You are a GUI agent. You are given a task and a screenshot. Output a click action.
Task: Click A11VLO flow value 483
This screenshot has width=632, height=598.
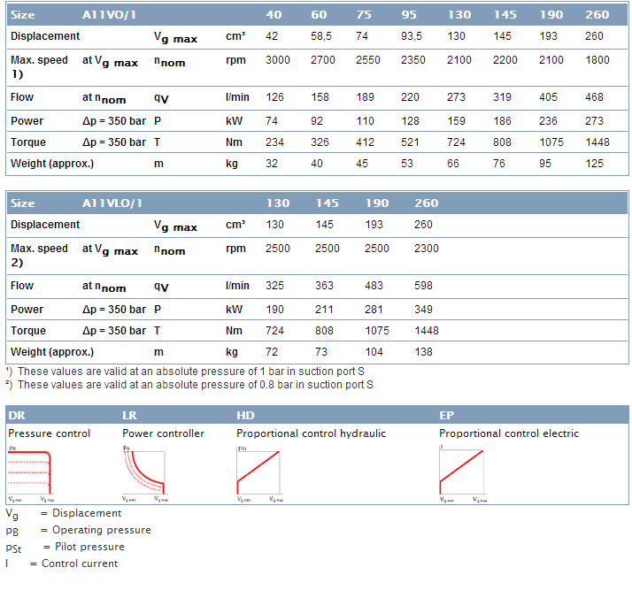[x=374, y=286]
